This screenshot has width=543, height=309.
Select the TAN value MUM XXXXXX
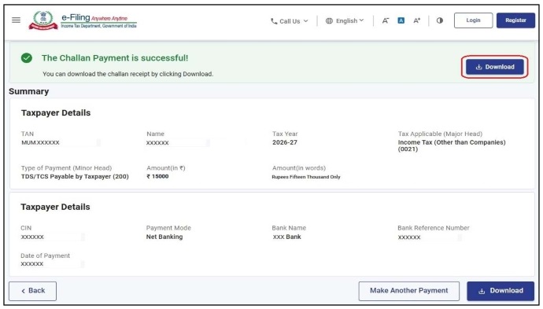[x=40, y=142]
